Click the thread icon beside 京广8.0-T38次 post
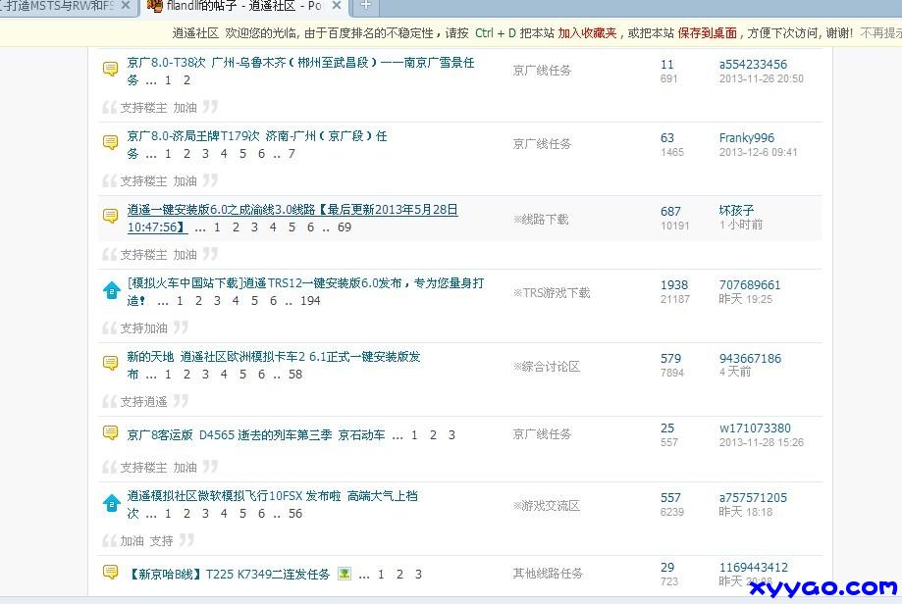This screenshot has width=902, height=604. pyautogui.click(x=111, y=69)
